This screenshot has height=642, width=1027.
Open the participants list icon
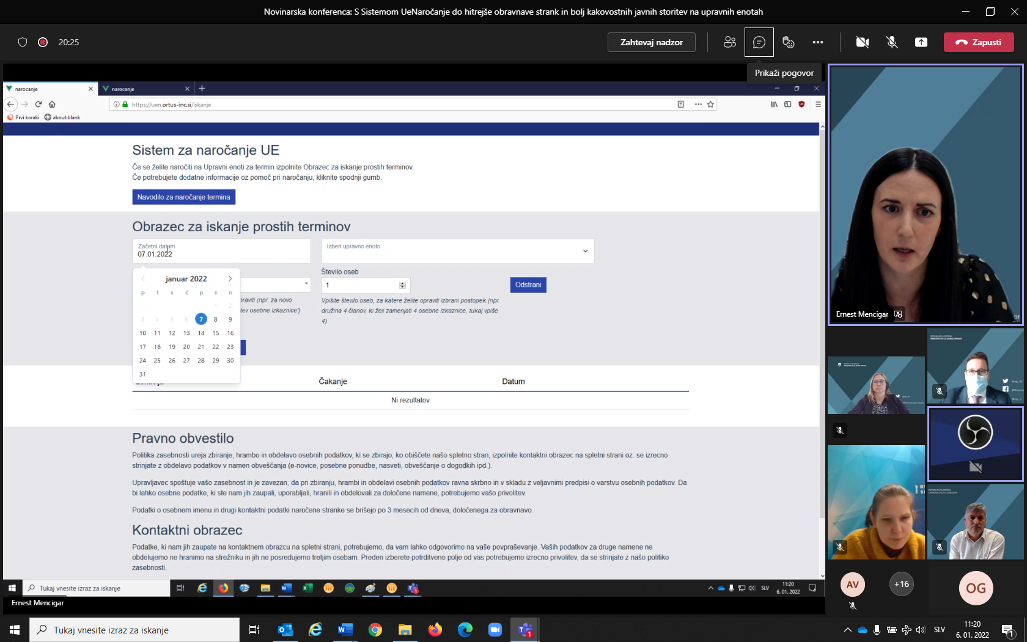[729, 42]
